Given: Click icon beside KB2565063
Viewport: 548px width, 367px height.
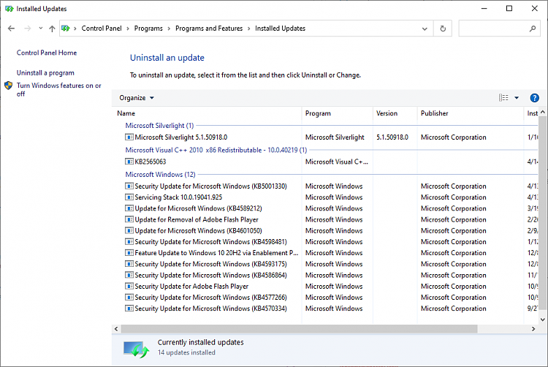Looking at the screenshot, I should point(129,162).
